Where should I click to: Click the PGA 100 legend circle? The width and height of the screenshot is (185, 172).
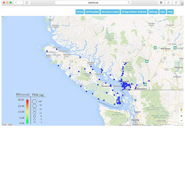(35, 101)
